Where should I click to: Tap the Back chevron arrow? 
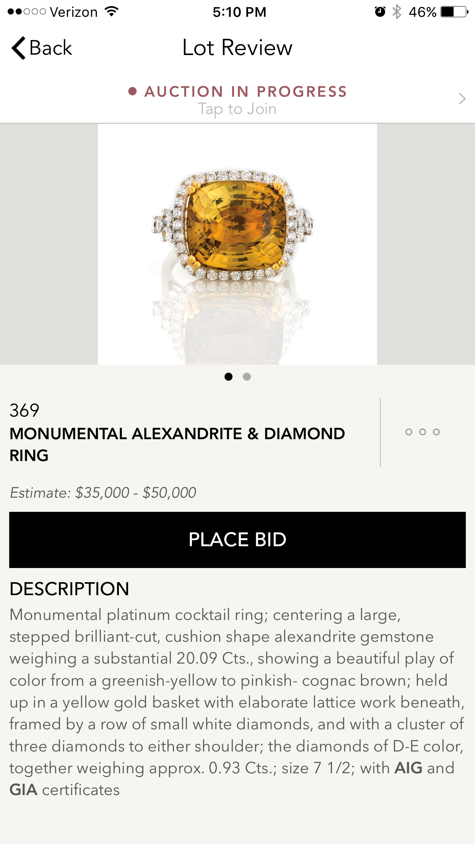click(18, 48)
